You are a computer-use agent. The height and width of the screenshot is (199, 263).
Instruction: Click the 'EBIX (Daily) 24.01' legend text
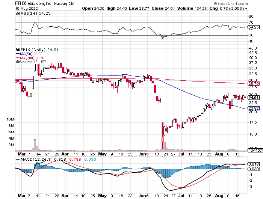pos(39,50)
